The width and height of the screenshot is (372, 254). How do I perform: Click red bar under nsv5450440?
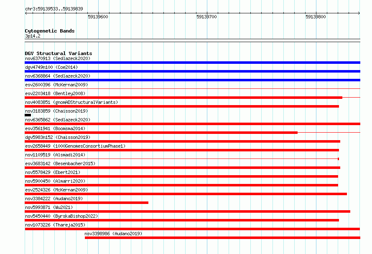tap(182, 220)
